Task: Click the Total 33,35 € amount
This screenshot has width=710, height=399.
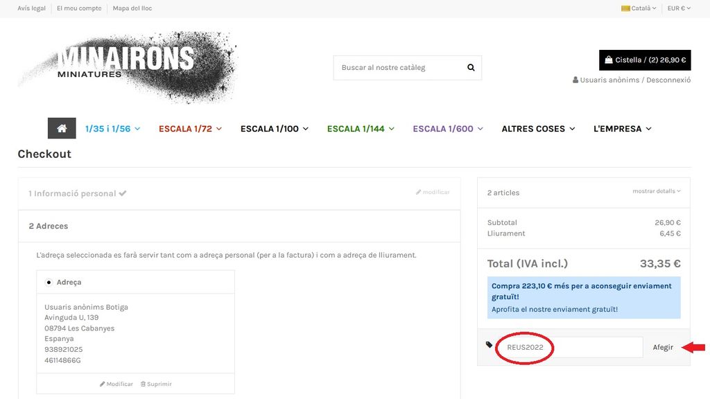Action: point(660,264)
